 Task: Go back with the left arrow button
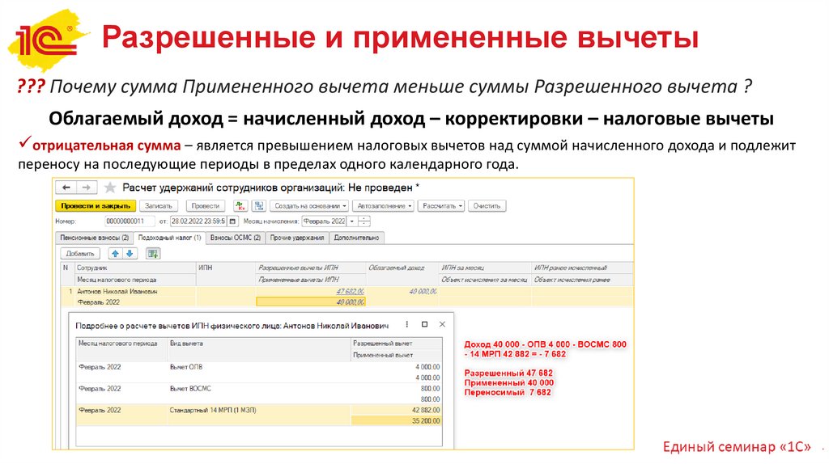[x=66, y=188]
